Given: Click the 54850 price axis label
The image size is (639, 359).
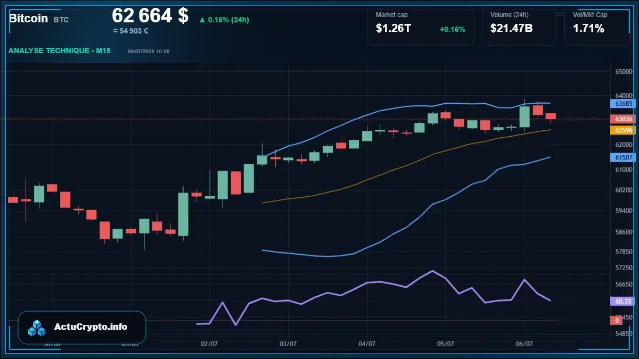Looking at the screenshot, I should click(x=624, y=333).
